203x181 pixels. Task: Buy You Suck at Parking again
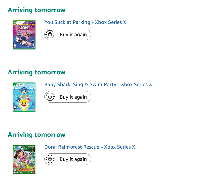(x=68, y=34)
